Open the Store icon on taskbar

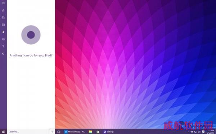coord(98,132)
